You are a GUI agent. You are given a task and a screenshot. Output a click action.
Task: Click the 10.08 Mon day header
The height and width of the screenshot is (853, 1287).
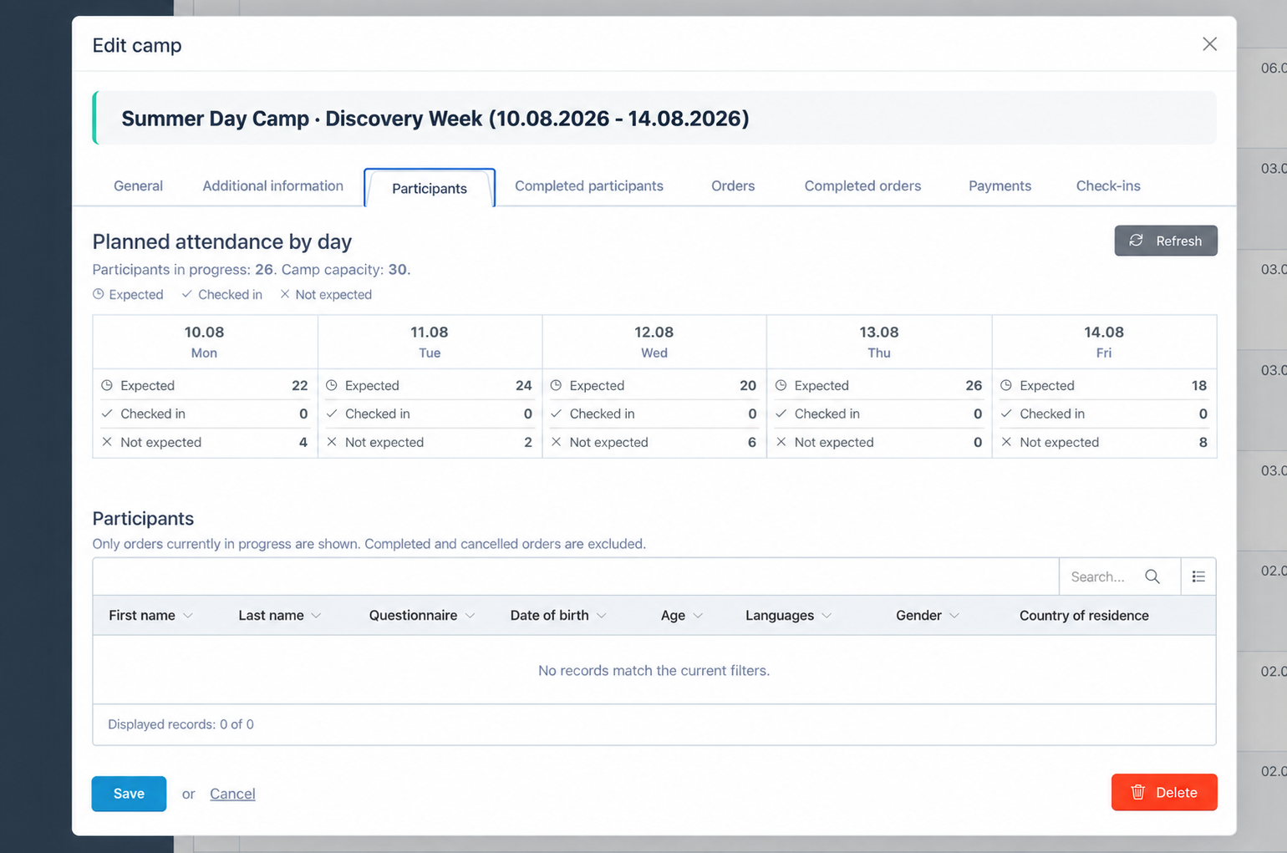(x=204, y=342)
